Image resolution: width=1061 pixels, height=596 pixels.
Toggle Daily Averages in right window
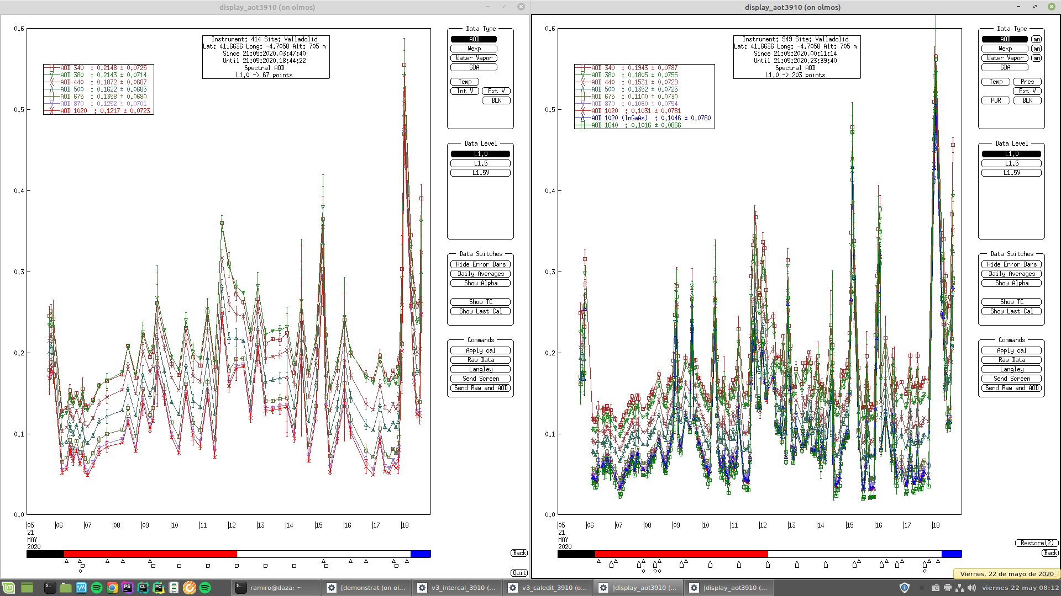click(x=1012, y=274)
